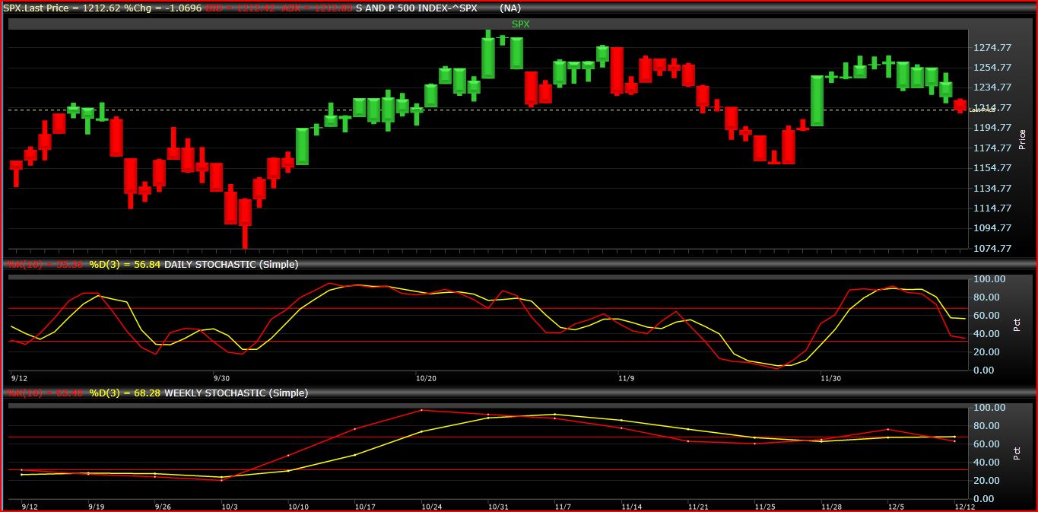Click the 1234.77 price axis label
The image size is (1038, 512).
tap(992, 87)
